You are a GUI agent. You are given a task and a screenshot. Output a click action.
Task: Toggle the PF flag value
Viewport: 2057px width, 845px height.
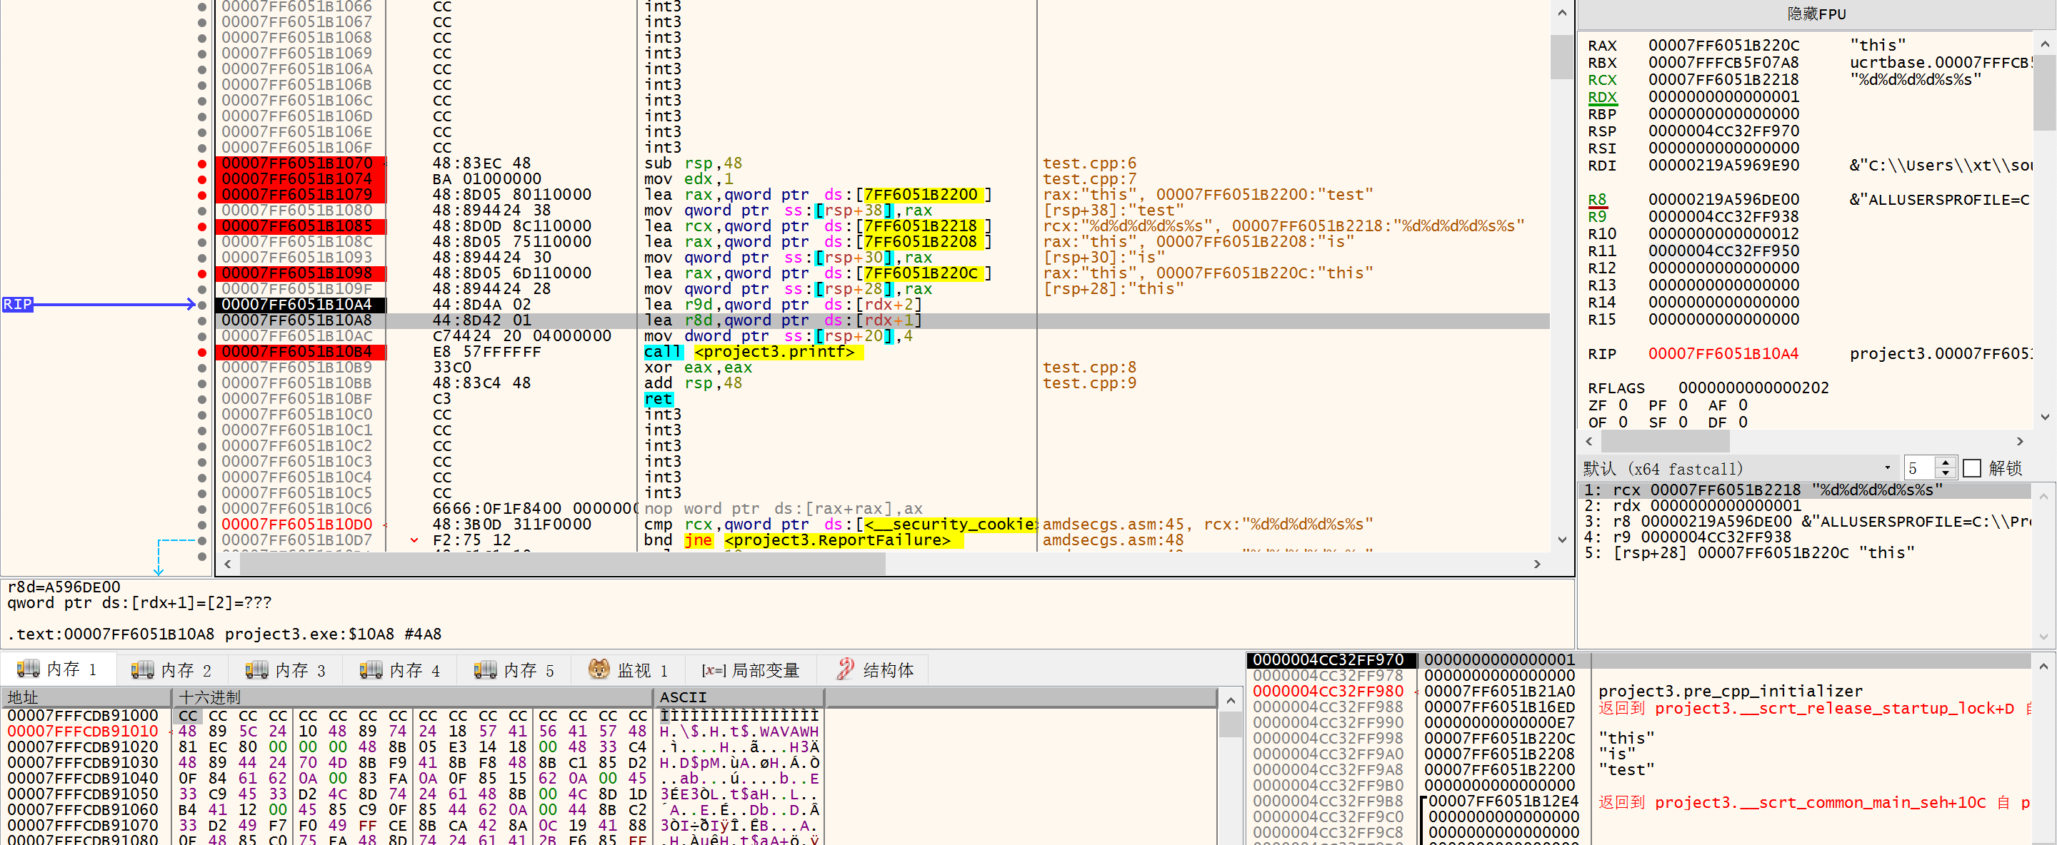point(1683,405)
